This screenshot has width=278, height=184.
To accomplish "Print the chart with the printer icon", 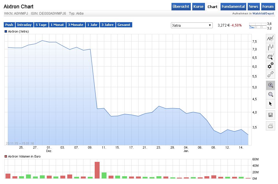I will pyautogui.click(x=270, y=126).
